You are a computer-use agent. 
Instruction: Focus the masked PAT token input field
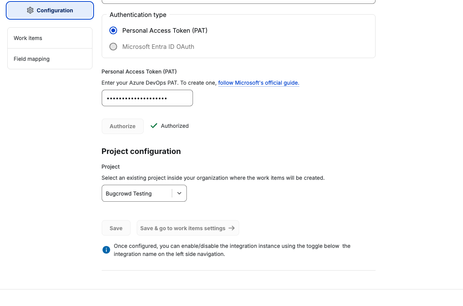[x=147, y=98]
